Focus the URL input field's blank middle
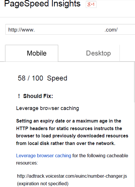Viewport: 135px width, 187px height. (x=70, y=29)
